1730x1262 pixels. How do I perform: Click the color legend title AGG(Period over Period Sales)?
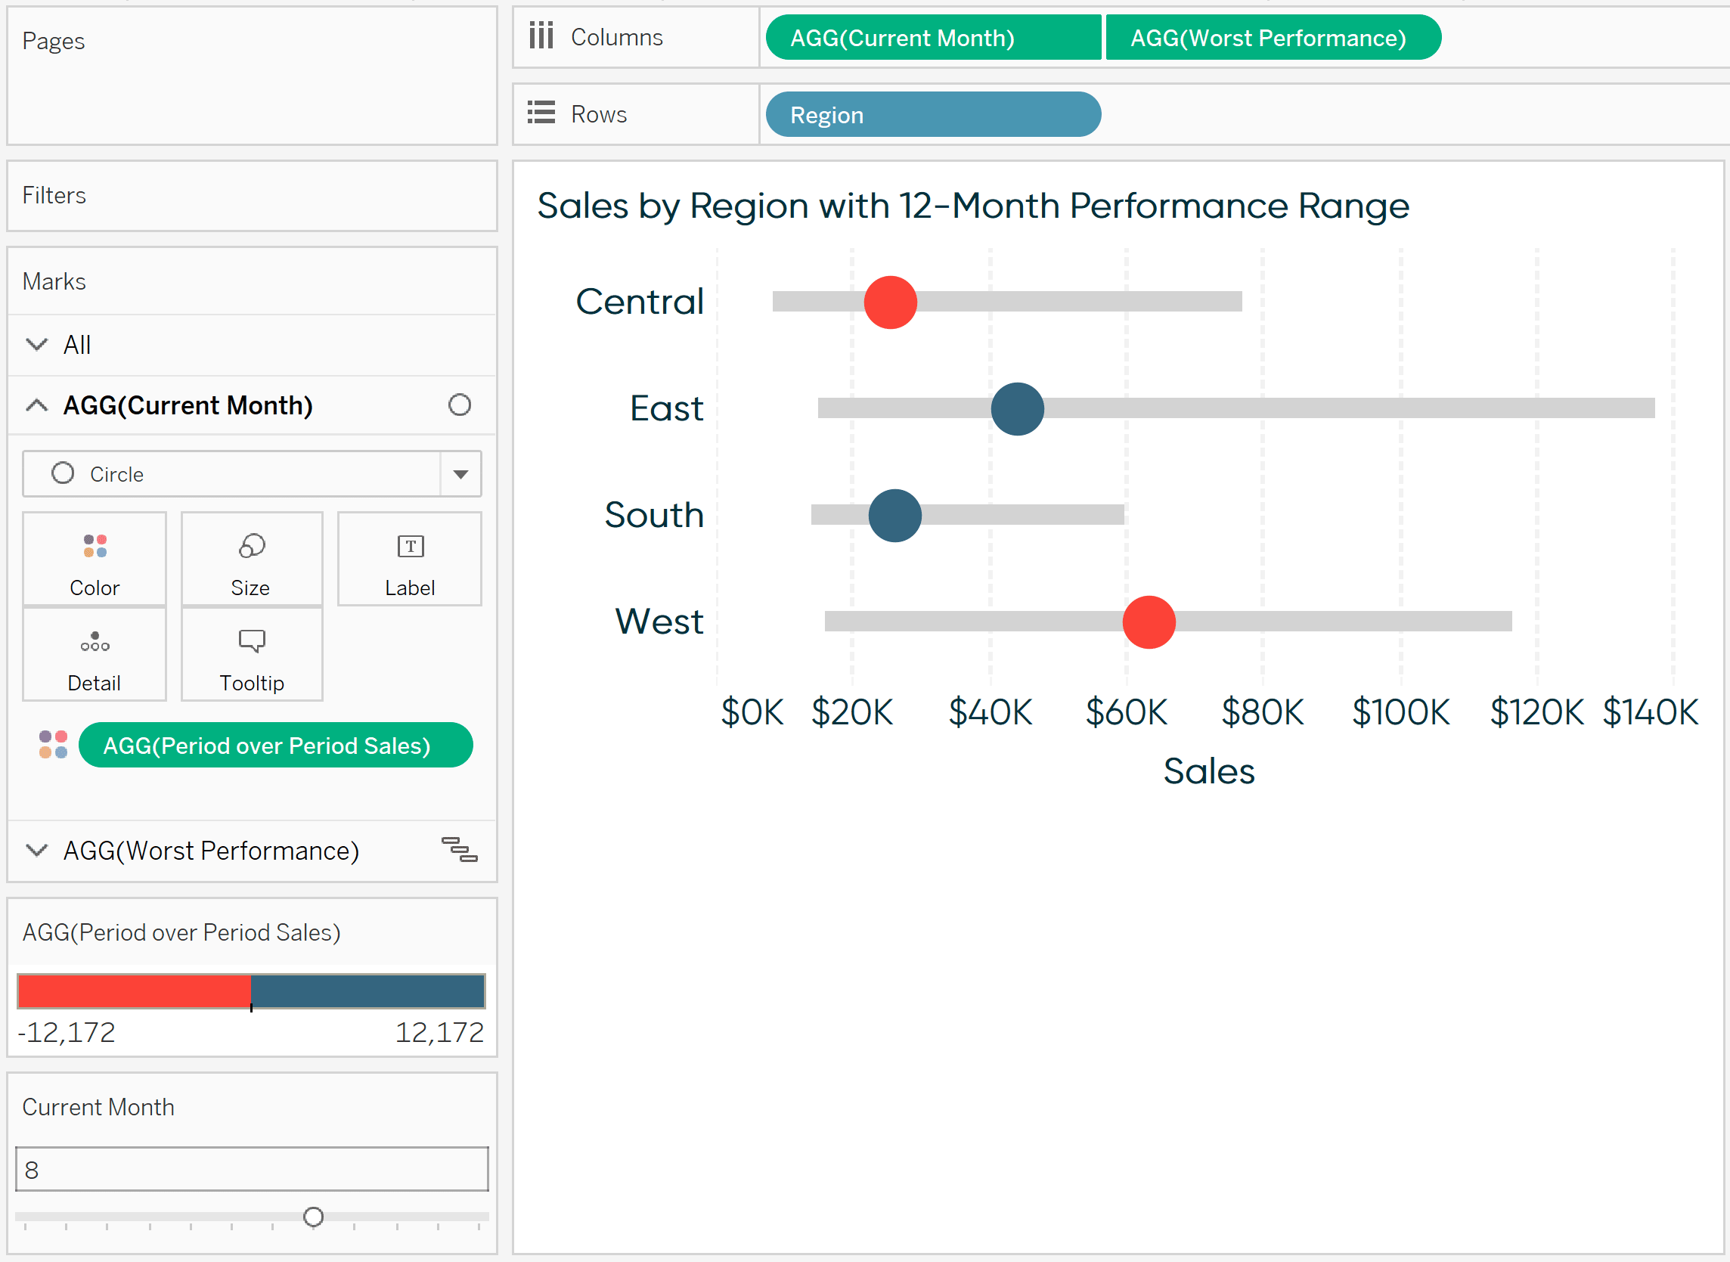click(x=181, y=932)
